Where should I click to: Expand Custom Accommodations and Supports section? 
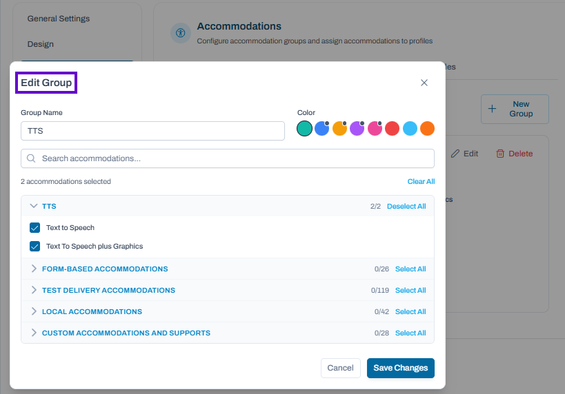click(x=34, y=333)
